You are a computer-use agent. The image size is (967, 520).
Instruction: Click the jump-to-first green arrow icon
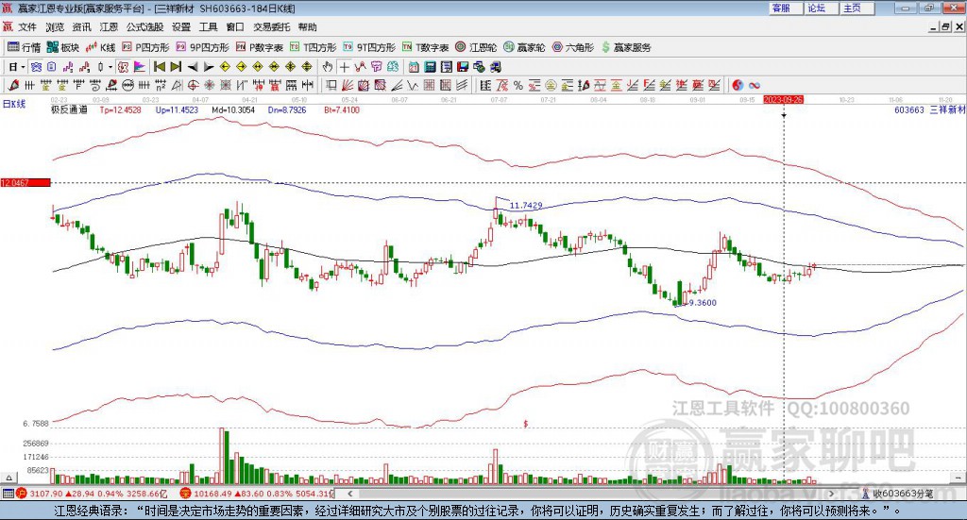159,67
